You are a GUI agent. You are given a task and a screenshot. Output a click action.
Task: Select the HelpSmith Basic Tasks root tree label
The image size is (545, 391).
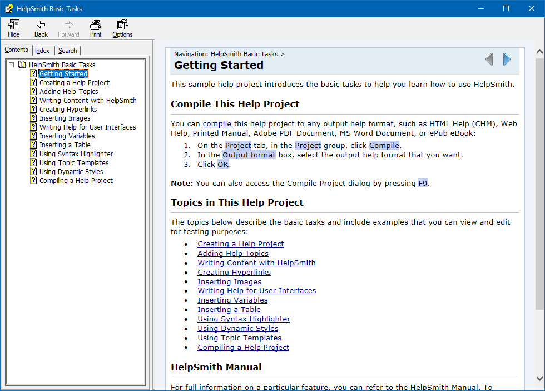click(62, 65)
